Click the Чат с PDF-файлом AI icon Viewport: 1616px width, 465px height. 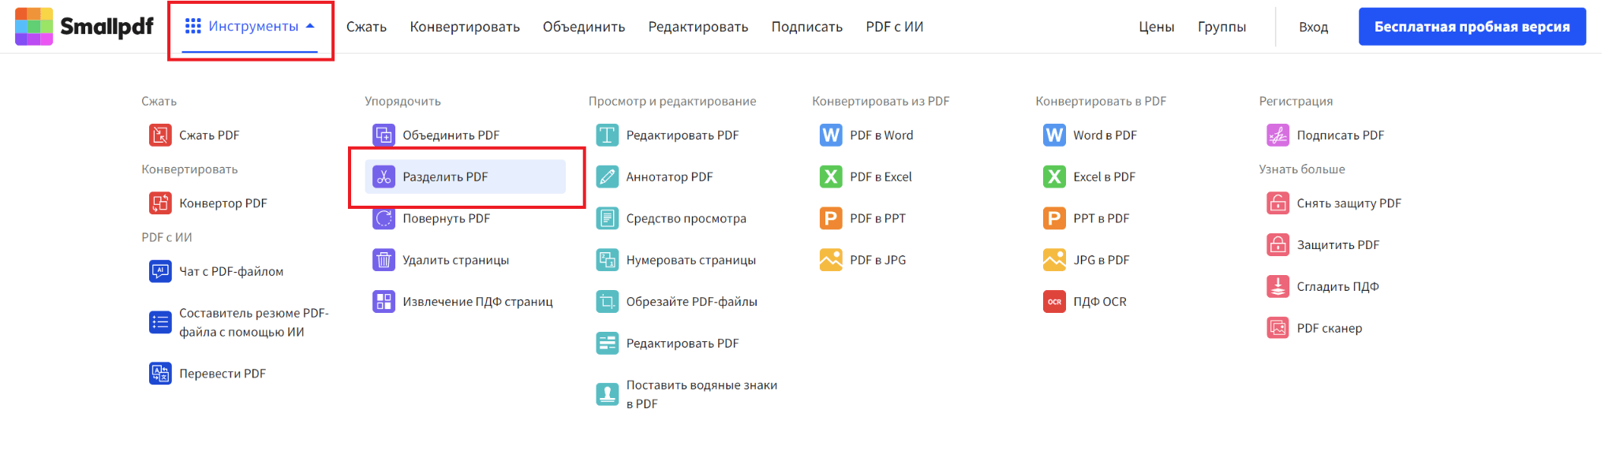(160, 270)
